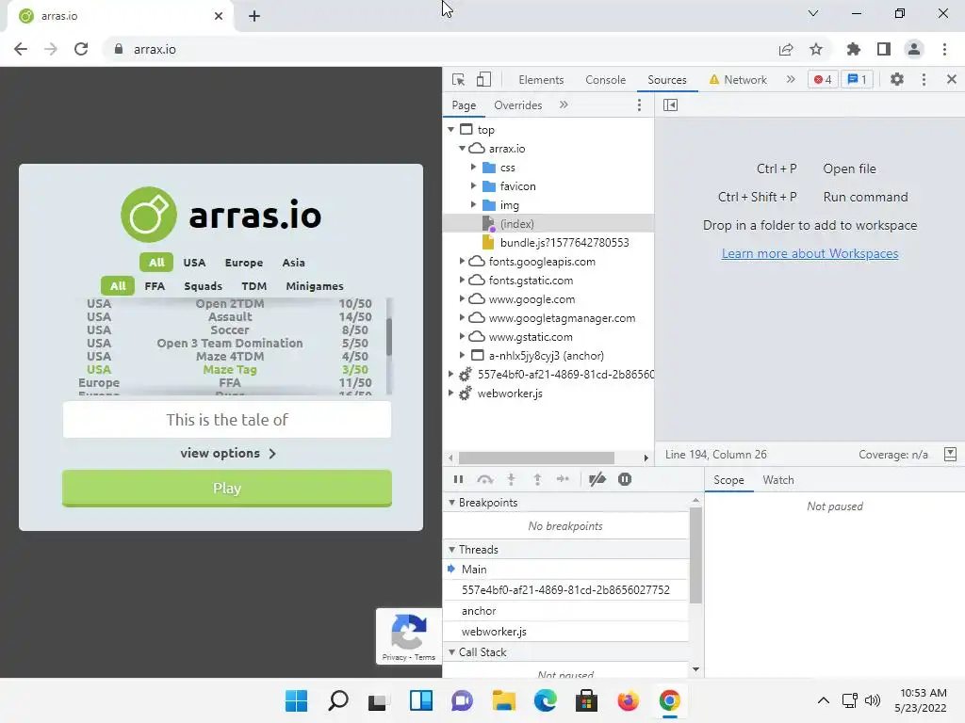Viewport: 965px width, 723px height.
Task: Toggle the device toolbar icon
Action: coord(483,80)
